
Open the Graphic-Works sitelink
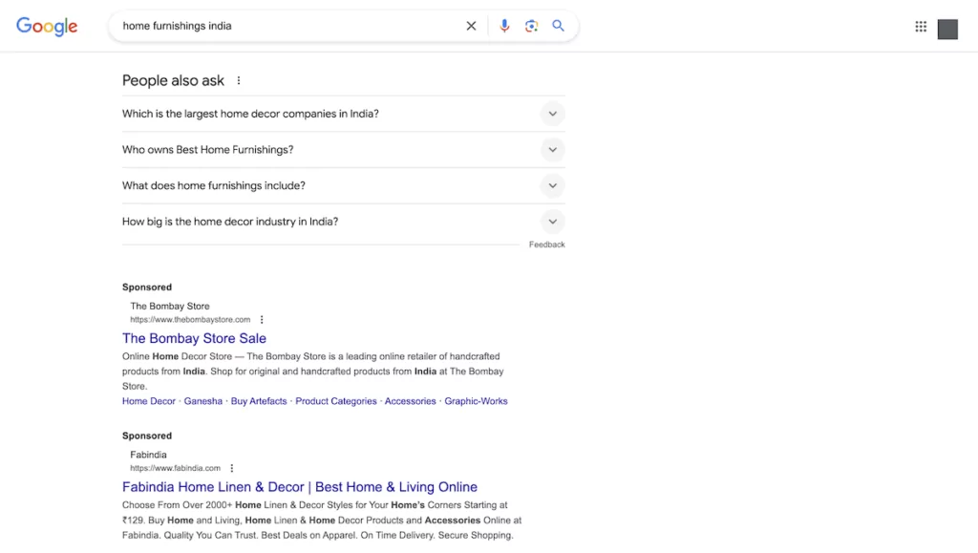tap(476, 401)
